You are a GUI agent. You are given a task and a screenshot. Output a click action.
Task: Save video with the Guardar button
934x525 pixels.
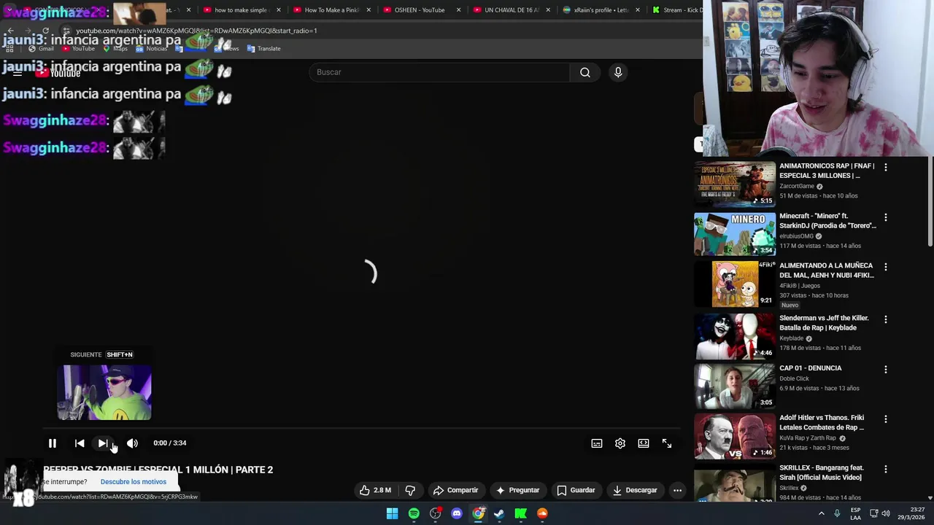pos(576,490)
